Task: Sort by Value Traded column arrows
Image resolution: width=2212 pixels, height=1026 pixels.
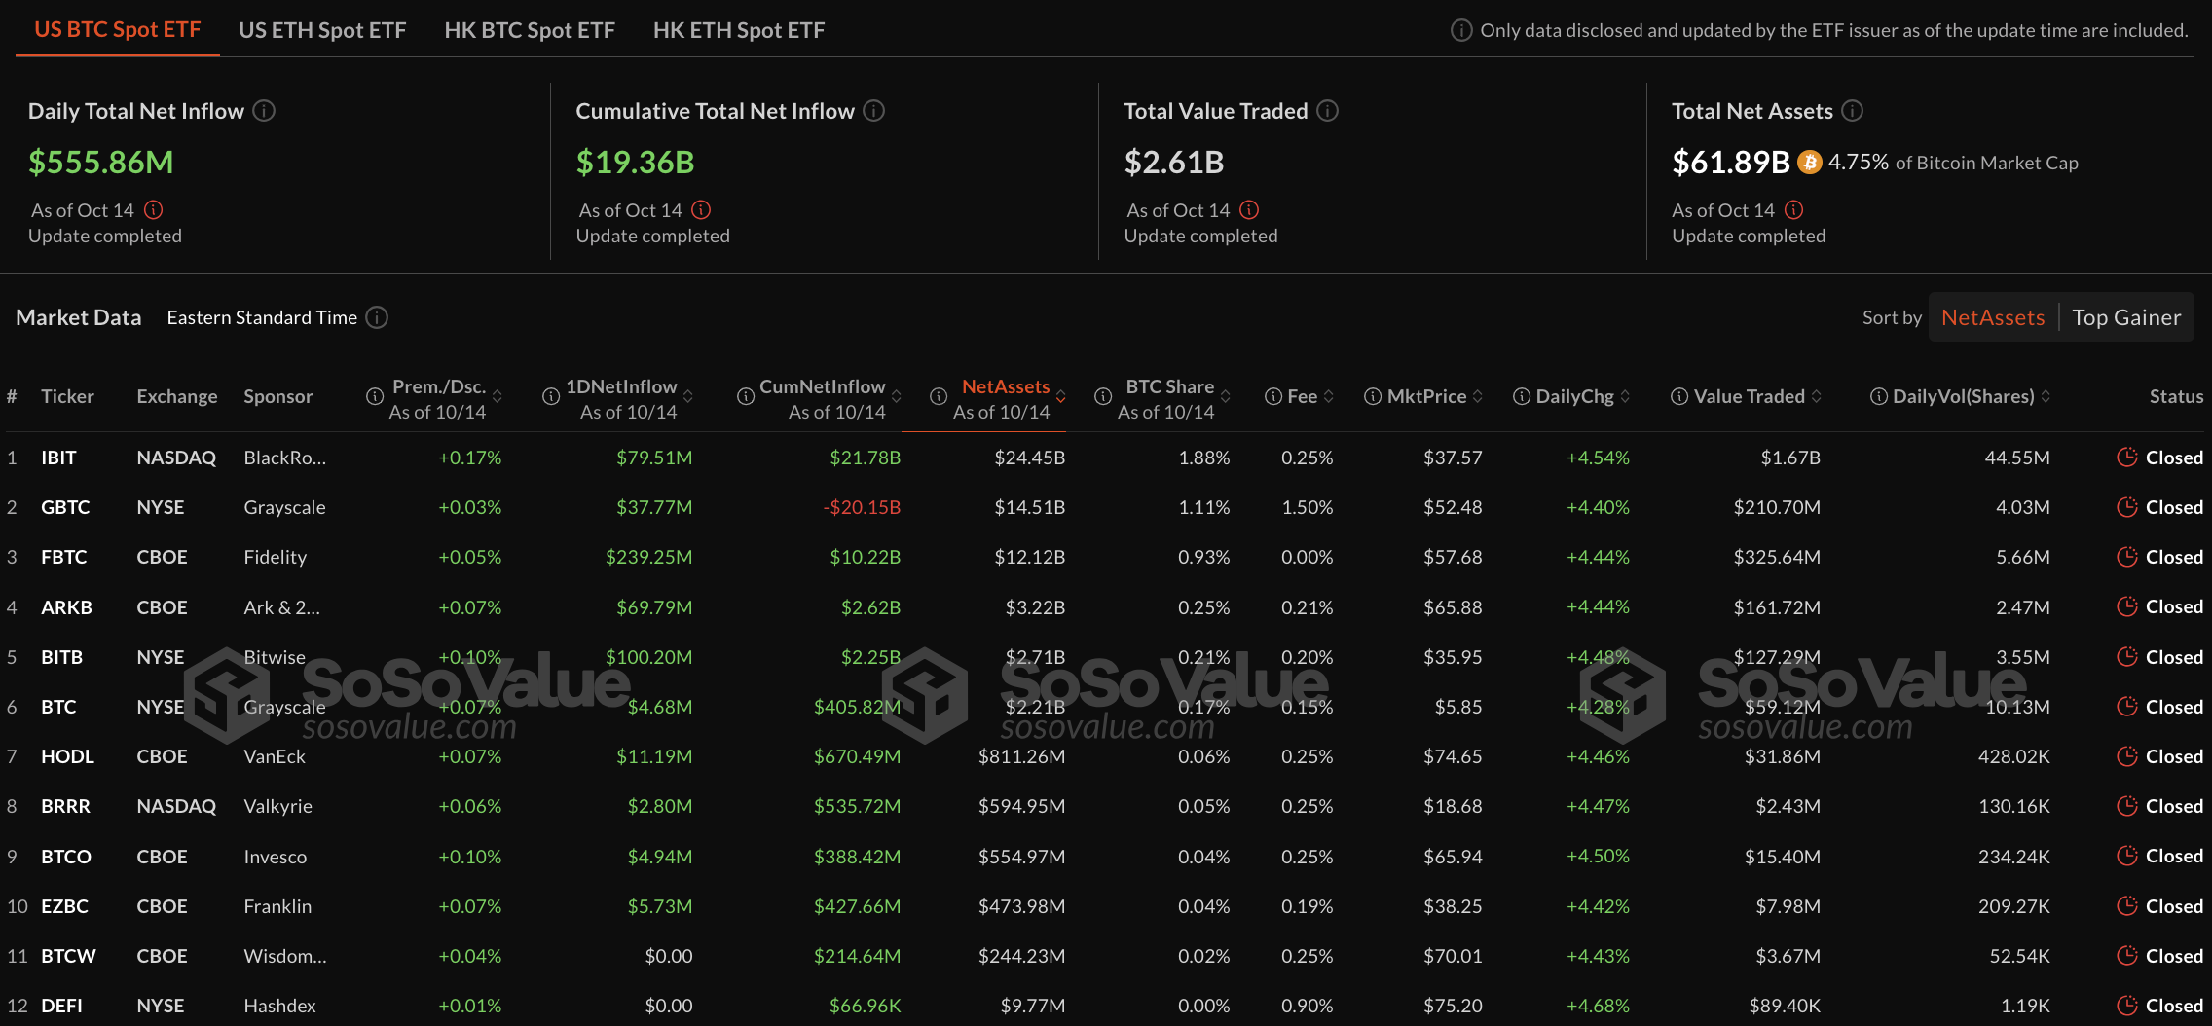Action: tap(1817, 396)
